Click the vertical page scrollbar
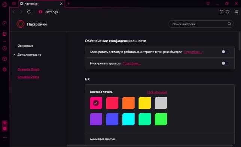Image resolution: width=241 pixels, height=147 pixels. (240, 41)
